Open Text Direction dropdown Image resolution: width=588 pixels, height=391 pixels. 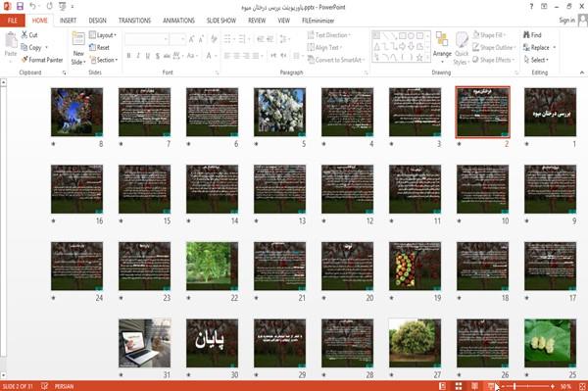click(x=329, y=35)
